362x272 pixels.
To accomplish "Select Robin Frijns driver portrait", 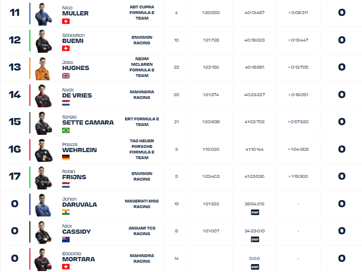I will (x=43, y=178).
